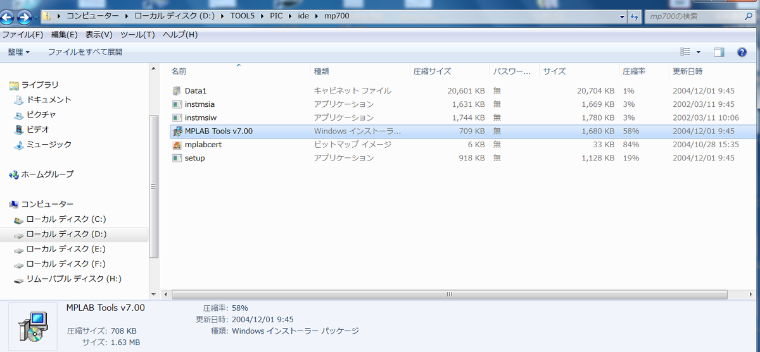Click file name Data1
760x352 pixels.
pos(196,91)
